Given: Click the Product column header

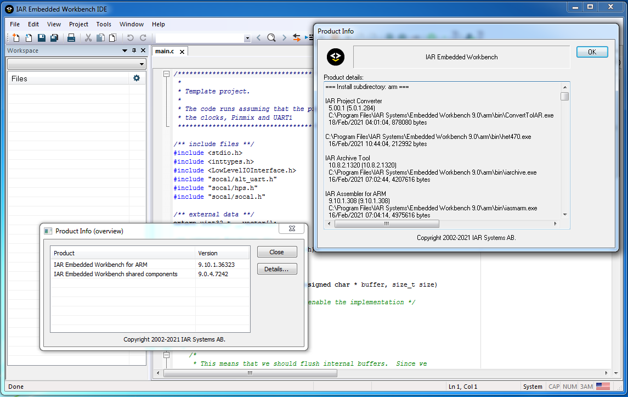Looking at the screenshot, I should [x=122, y=253].
